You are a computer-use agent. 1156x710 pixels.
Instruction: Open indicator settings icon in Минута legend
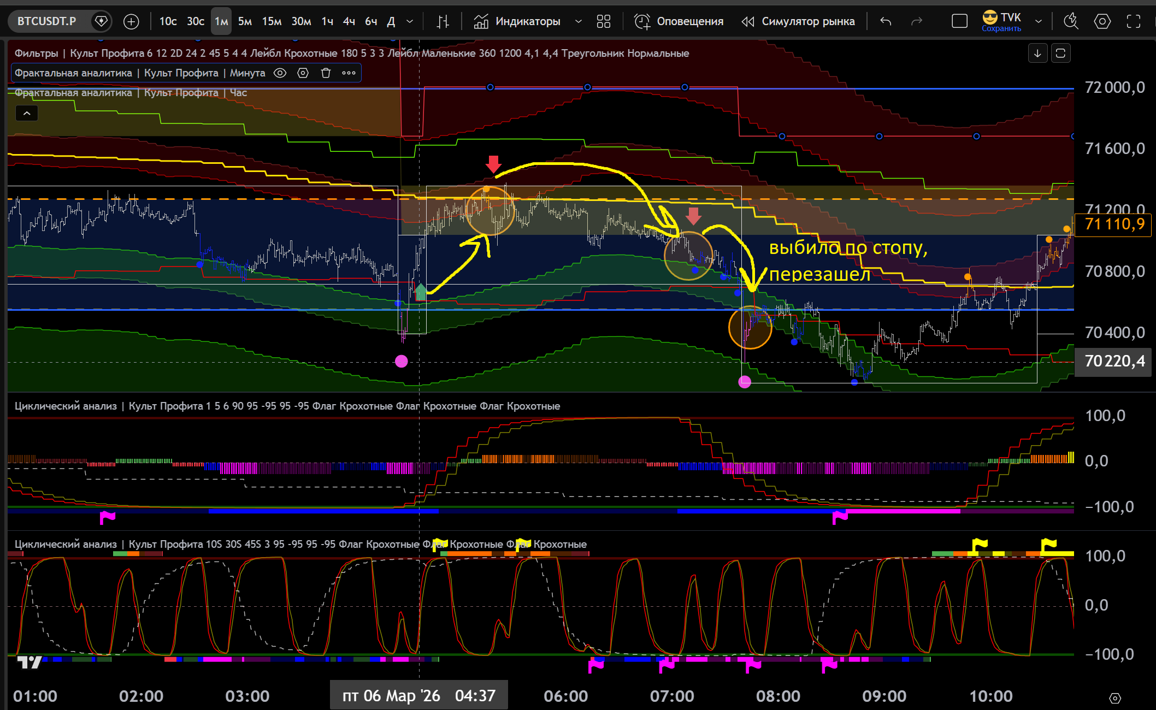303,73
